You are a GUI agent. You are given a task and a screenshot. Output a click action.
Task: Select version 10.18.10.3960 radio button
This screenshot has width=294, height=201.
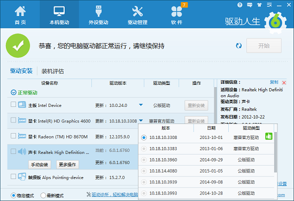[144, 160]
